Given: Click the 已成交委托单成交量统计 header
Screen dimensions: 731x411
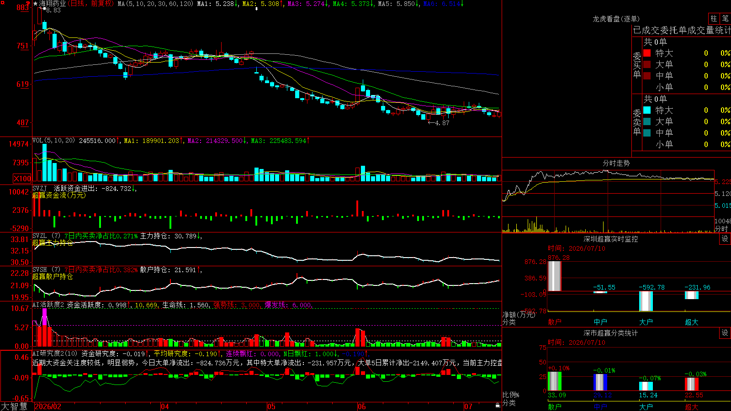Looking at the screenshot, I should [682, 30].
